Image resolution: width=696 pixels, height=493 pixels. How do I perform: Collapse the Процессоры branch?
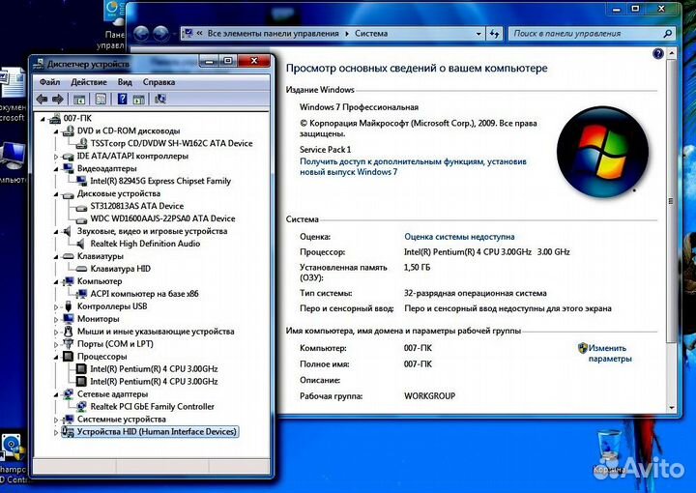click(x=56, y=358)
